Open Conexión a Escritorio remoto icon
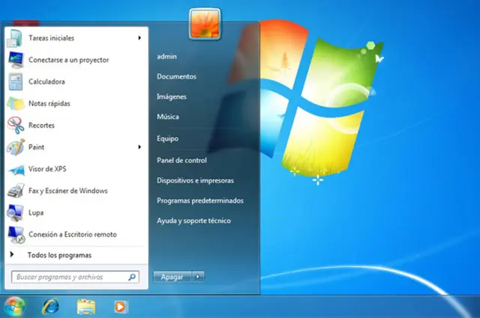The width and height of the screenshot is (480, 318). point(16,234)
